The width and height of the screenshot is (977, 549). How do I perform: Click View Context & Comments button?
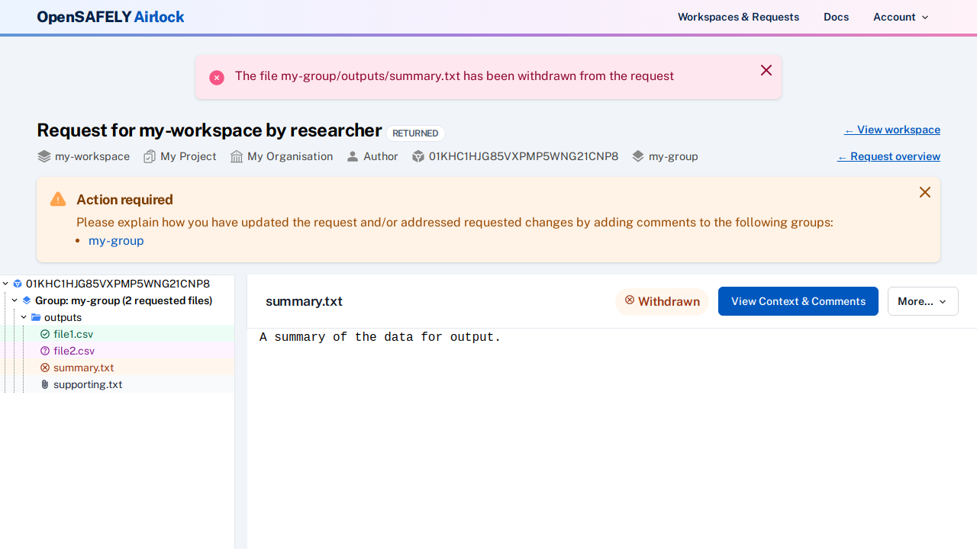coord(798,301)
